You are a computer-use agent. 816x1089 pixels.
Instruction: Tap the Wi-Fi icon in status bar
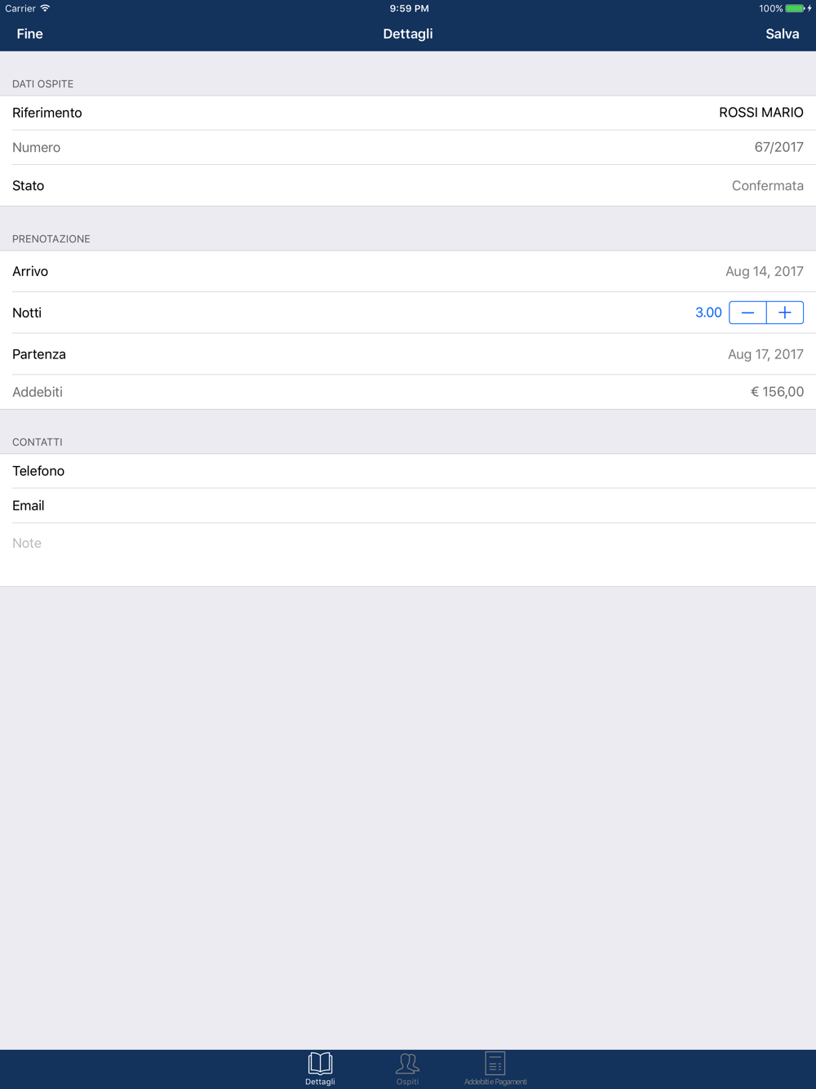click(45, 8)
